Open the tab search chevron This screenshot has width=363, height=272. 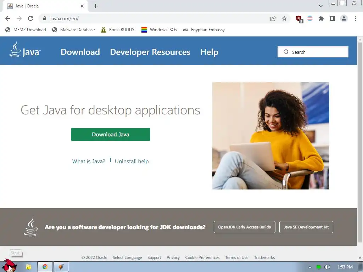click(320, 6)
